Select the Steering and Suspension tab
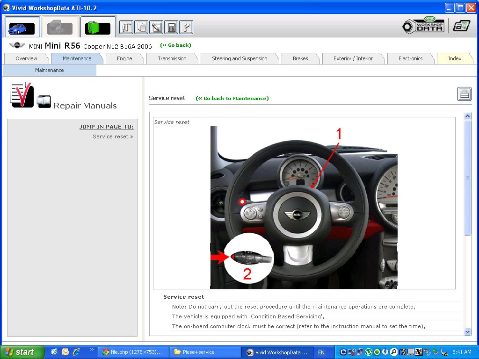The width and height of the screenshot is (479, 359). [x=239, y=58]
